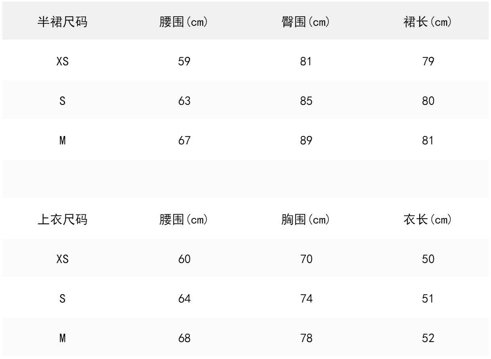Select top M bust value 78
491x359 pixels.
tap(305, 339)
